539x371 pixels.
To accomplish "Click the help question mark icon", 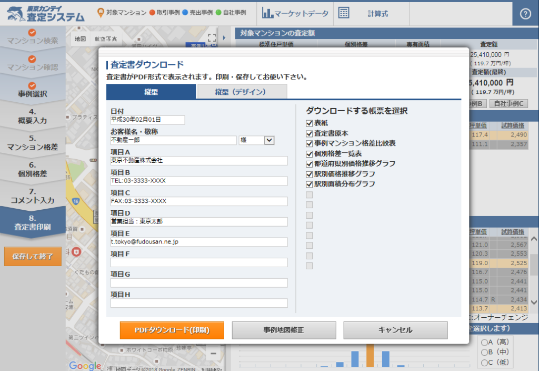I will tap(525, 14).
